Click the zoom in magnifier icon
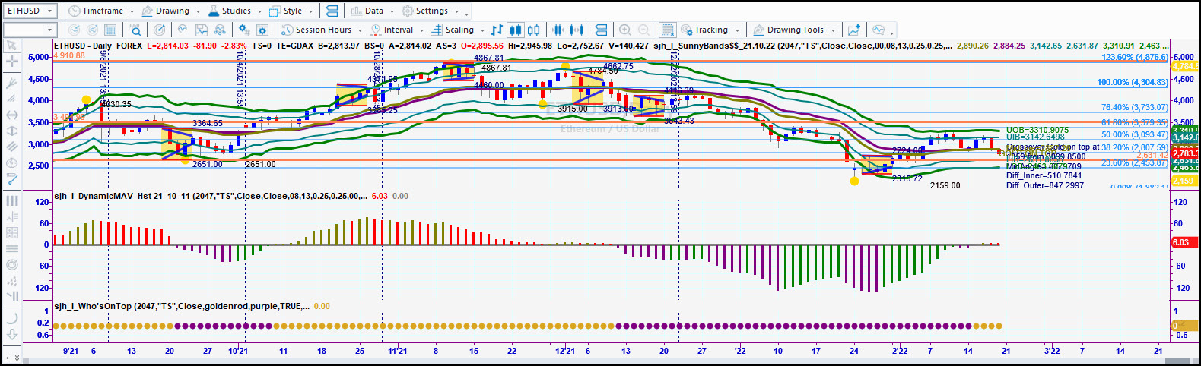 point(625,30)
